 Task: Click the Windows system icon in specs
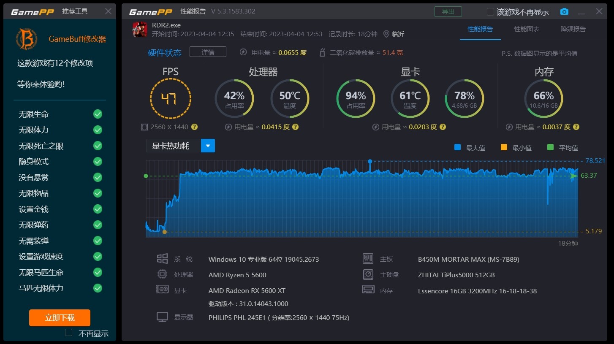pyautogui.click(x=162, y=259)
